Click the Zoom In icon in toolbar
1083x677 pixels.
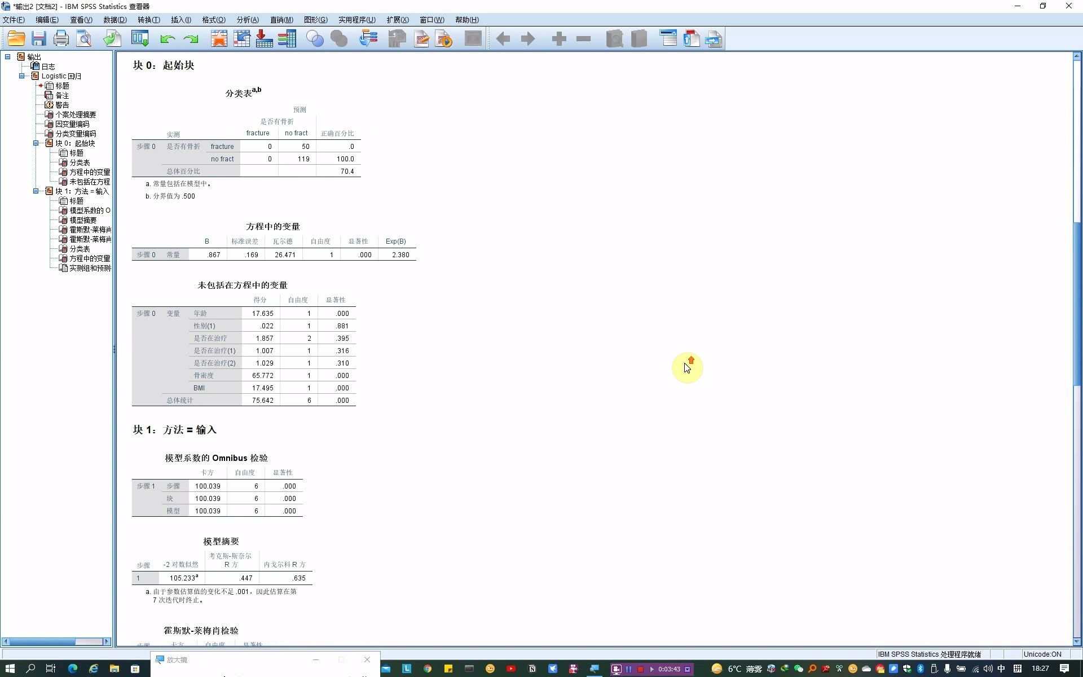click(x=559, y=38)
